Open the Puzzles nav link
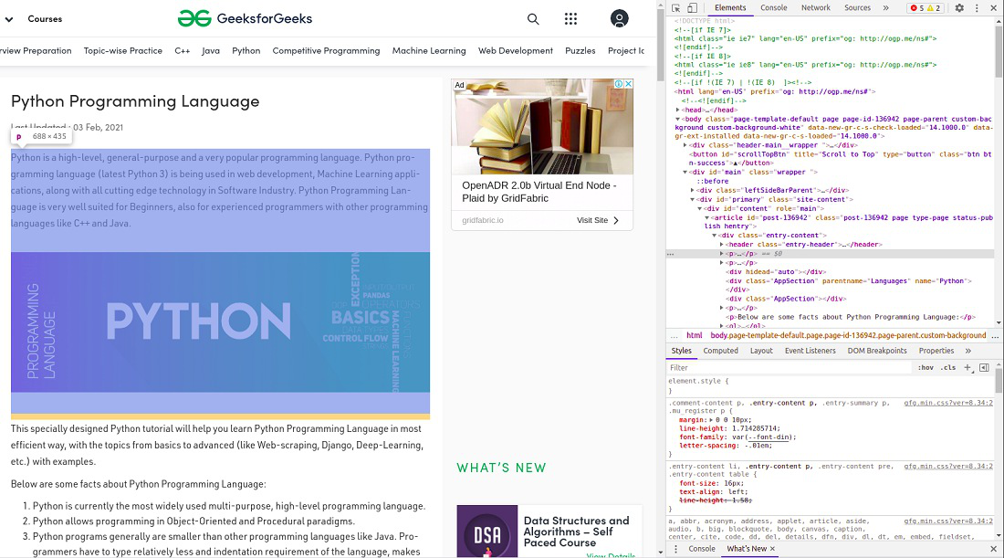1004x558 pixels. click(x=580, y=50)
